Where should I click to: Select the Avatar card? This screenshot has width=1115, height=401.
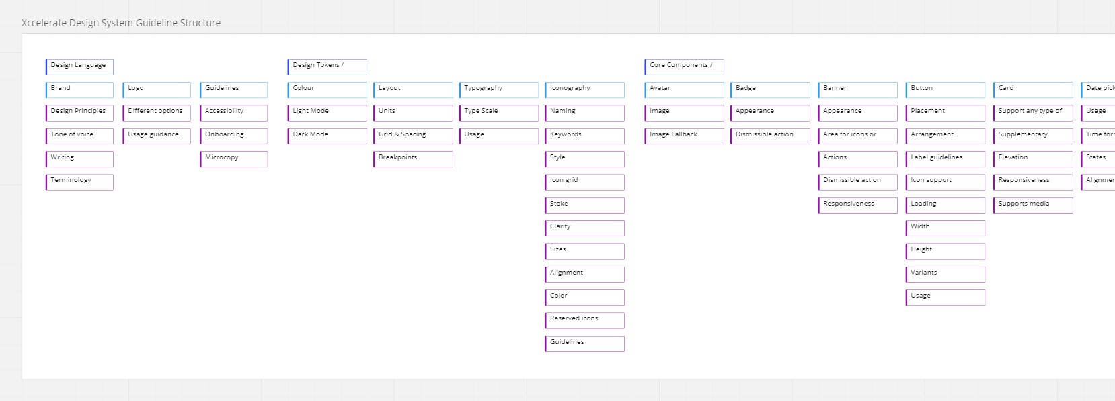point(684,90)
